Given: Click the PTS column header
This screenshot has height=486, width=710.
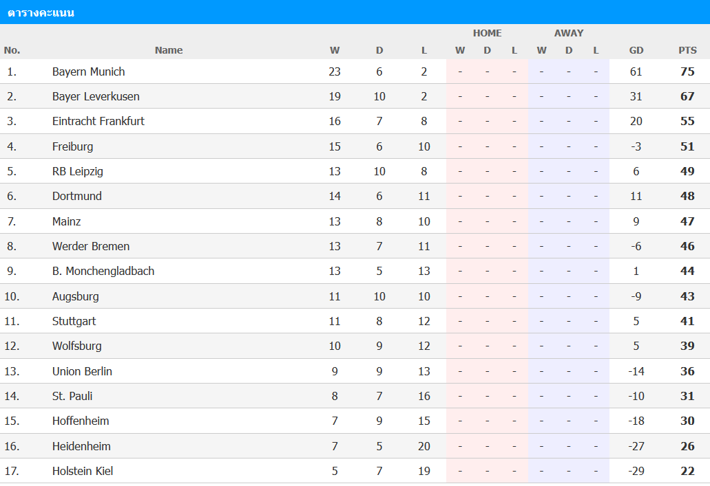Looking at the screenshot, I should 687,50.
